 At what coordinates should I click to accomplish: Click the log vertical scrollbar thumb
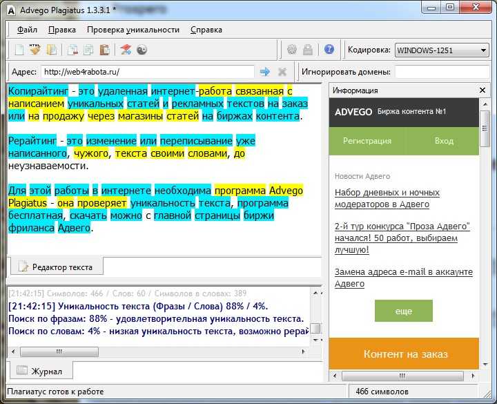(315, 328)
